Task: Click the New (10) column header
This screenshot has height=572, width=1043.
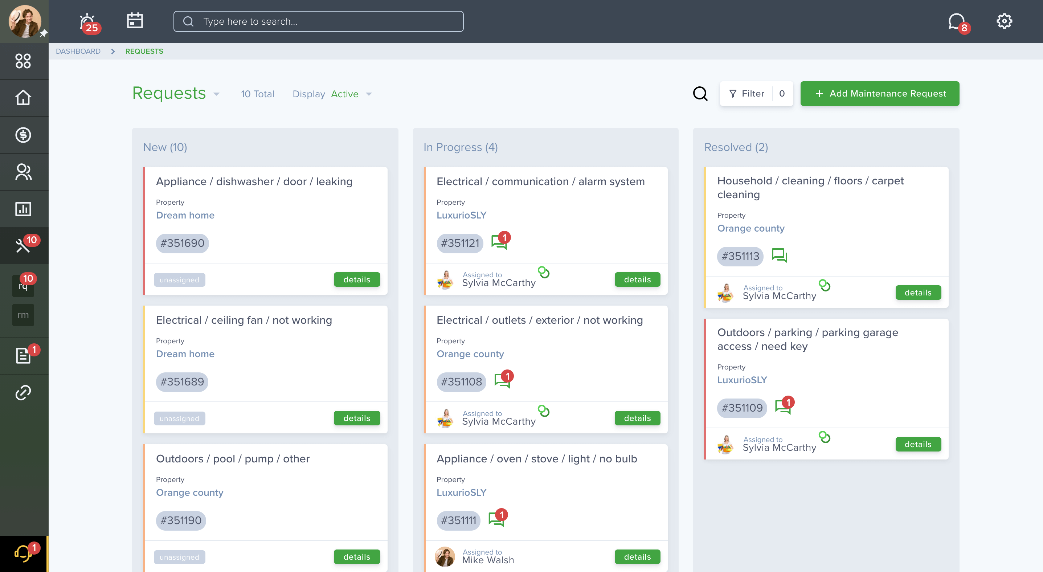Action: click(165, 147)
